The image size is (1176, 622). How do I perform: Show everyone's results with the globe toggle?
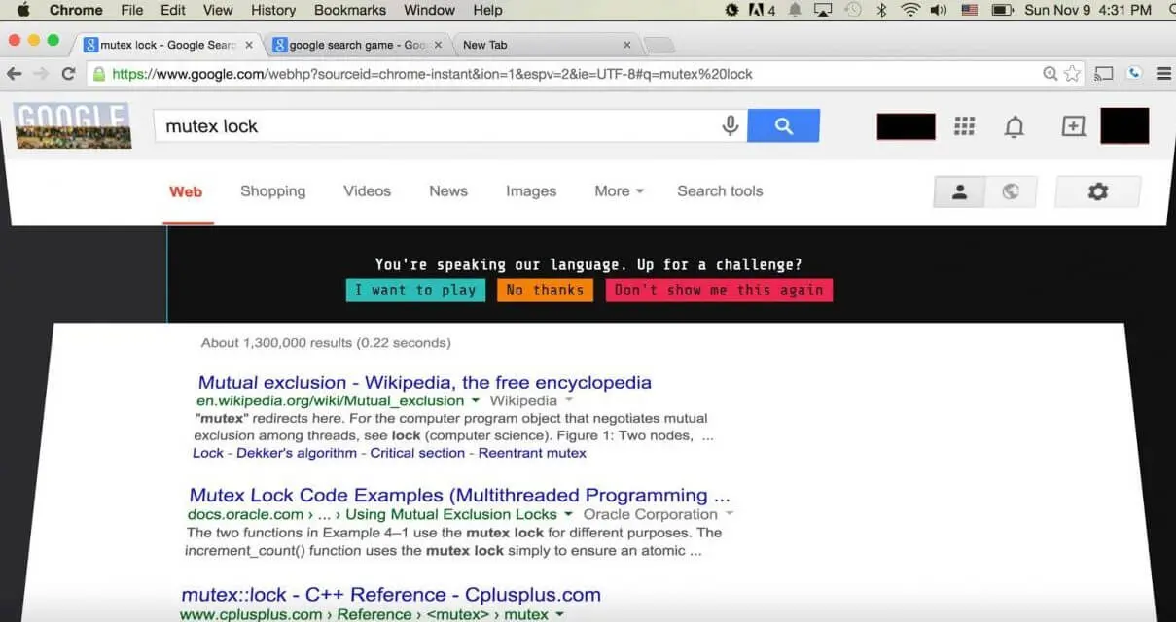pos(1011,191)
